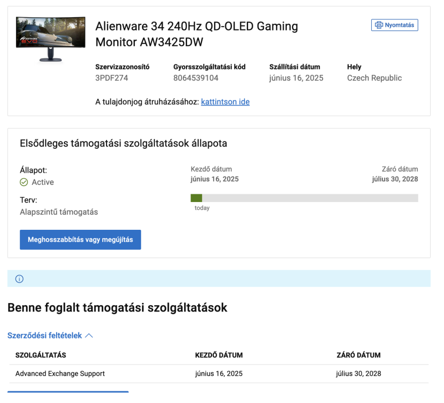Viewport: 444px width, 403px height.
Task: Click the SZOLGÁLTATÁS column header
Action: pos(41,355)
